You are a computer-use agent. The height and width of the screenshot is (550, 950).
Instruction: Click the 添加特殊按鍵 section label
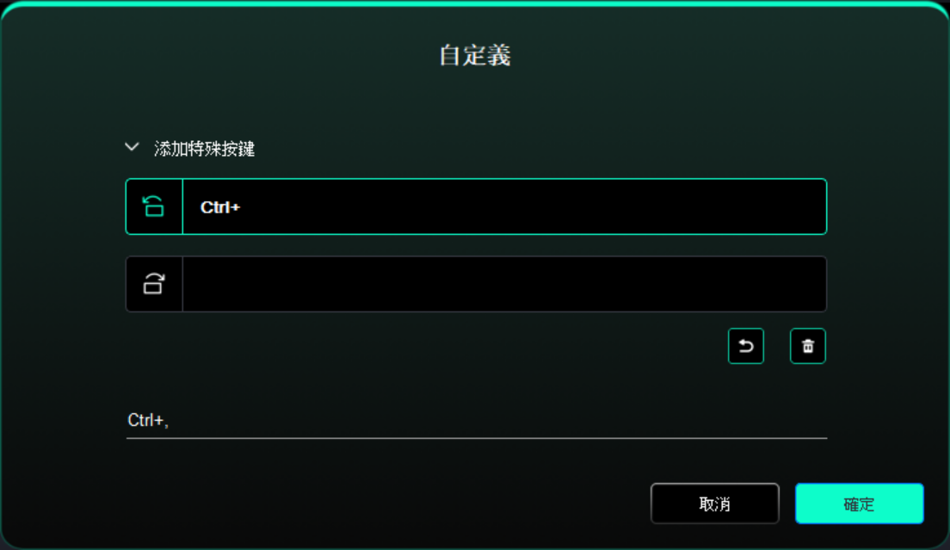[204, 148]
